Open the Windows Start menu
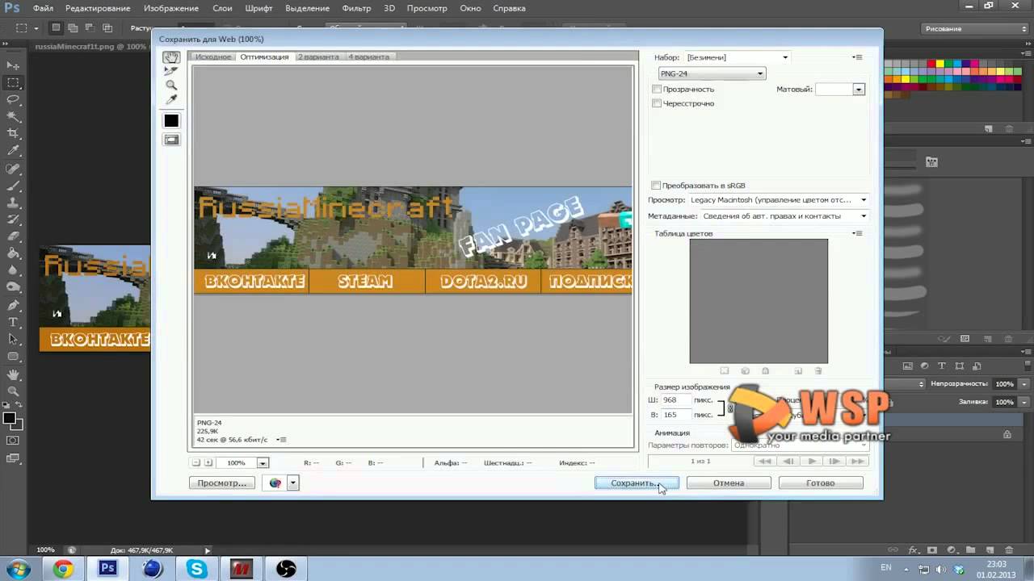Image resolution: width=1034 pixels, height=581 pixels. click(18, 569)
